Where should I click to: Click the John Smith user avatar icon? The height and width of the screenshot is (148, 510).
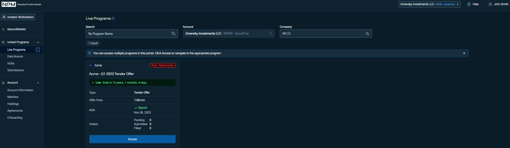click(x=490, y=4)
